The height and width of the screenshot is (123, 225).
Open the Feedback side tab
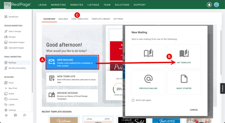[x=223, y=88]
